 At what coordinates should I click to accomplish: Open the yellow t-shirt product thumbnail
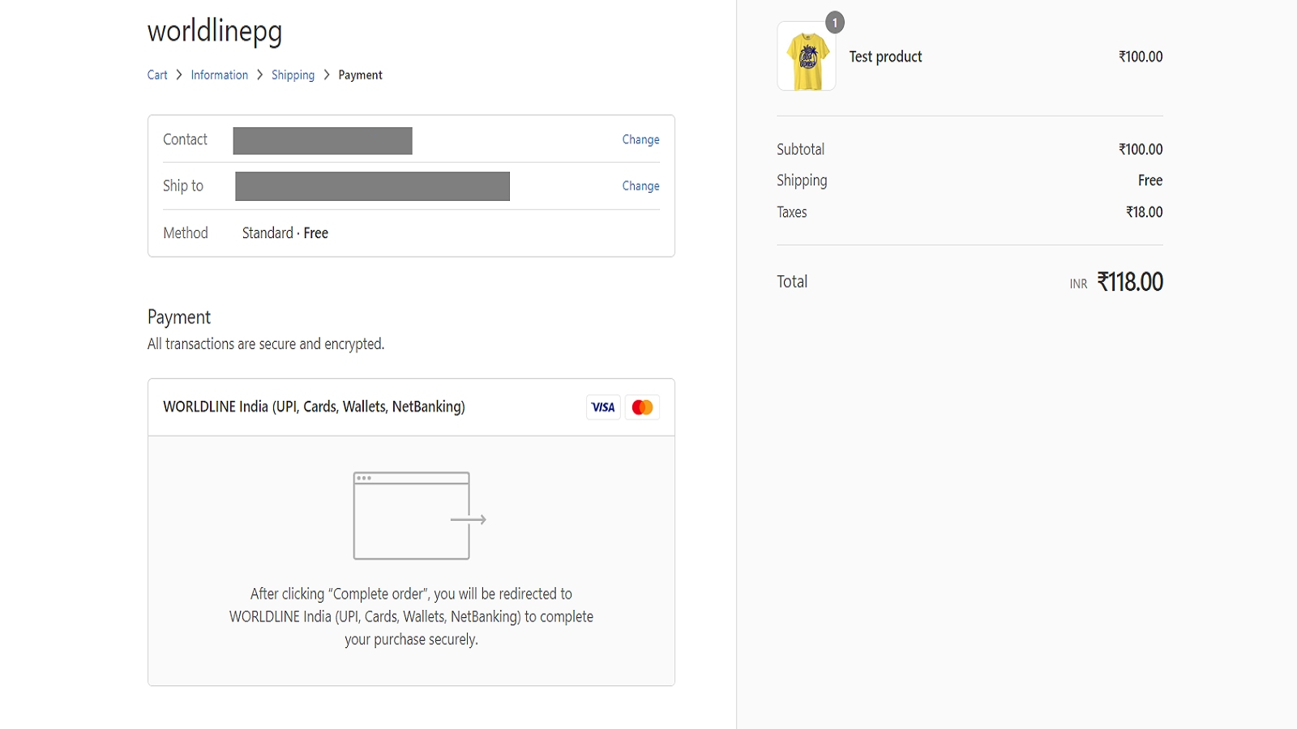tap(807, 57)
